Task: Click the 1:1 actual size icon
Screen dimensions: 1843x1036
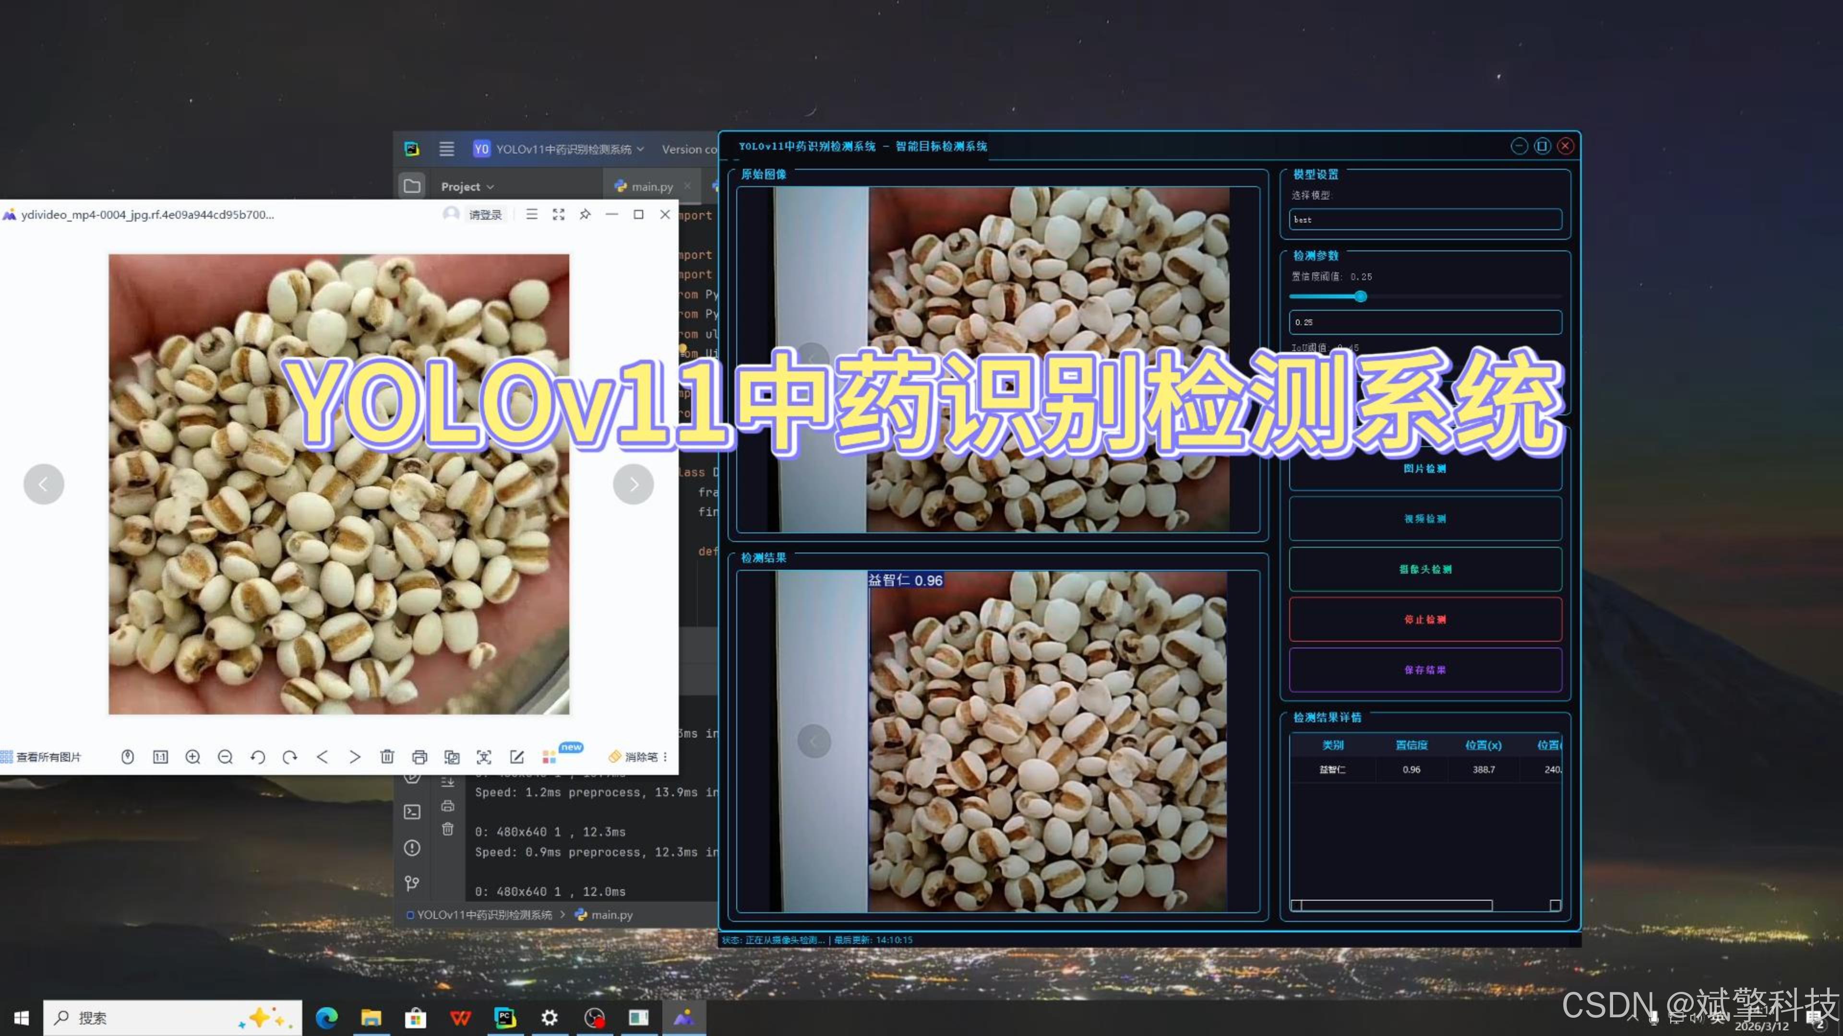Action: pyautogui.click(x=160, y=756)
